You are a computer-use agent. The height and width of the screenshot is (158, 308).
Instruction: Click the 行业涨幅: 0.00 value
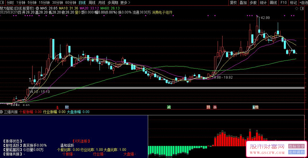(x=54, y=112)
